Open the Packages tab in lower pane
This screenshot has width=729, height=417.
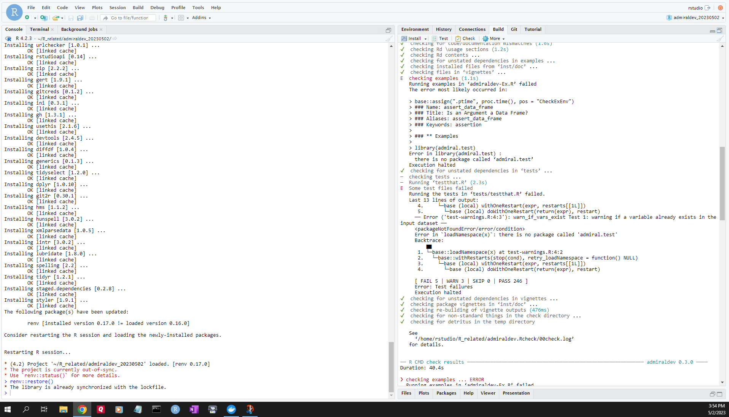click(446, 393)
